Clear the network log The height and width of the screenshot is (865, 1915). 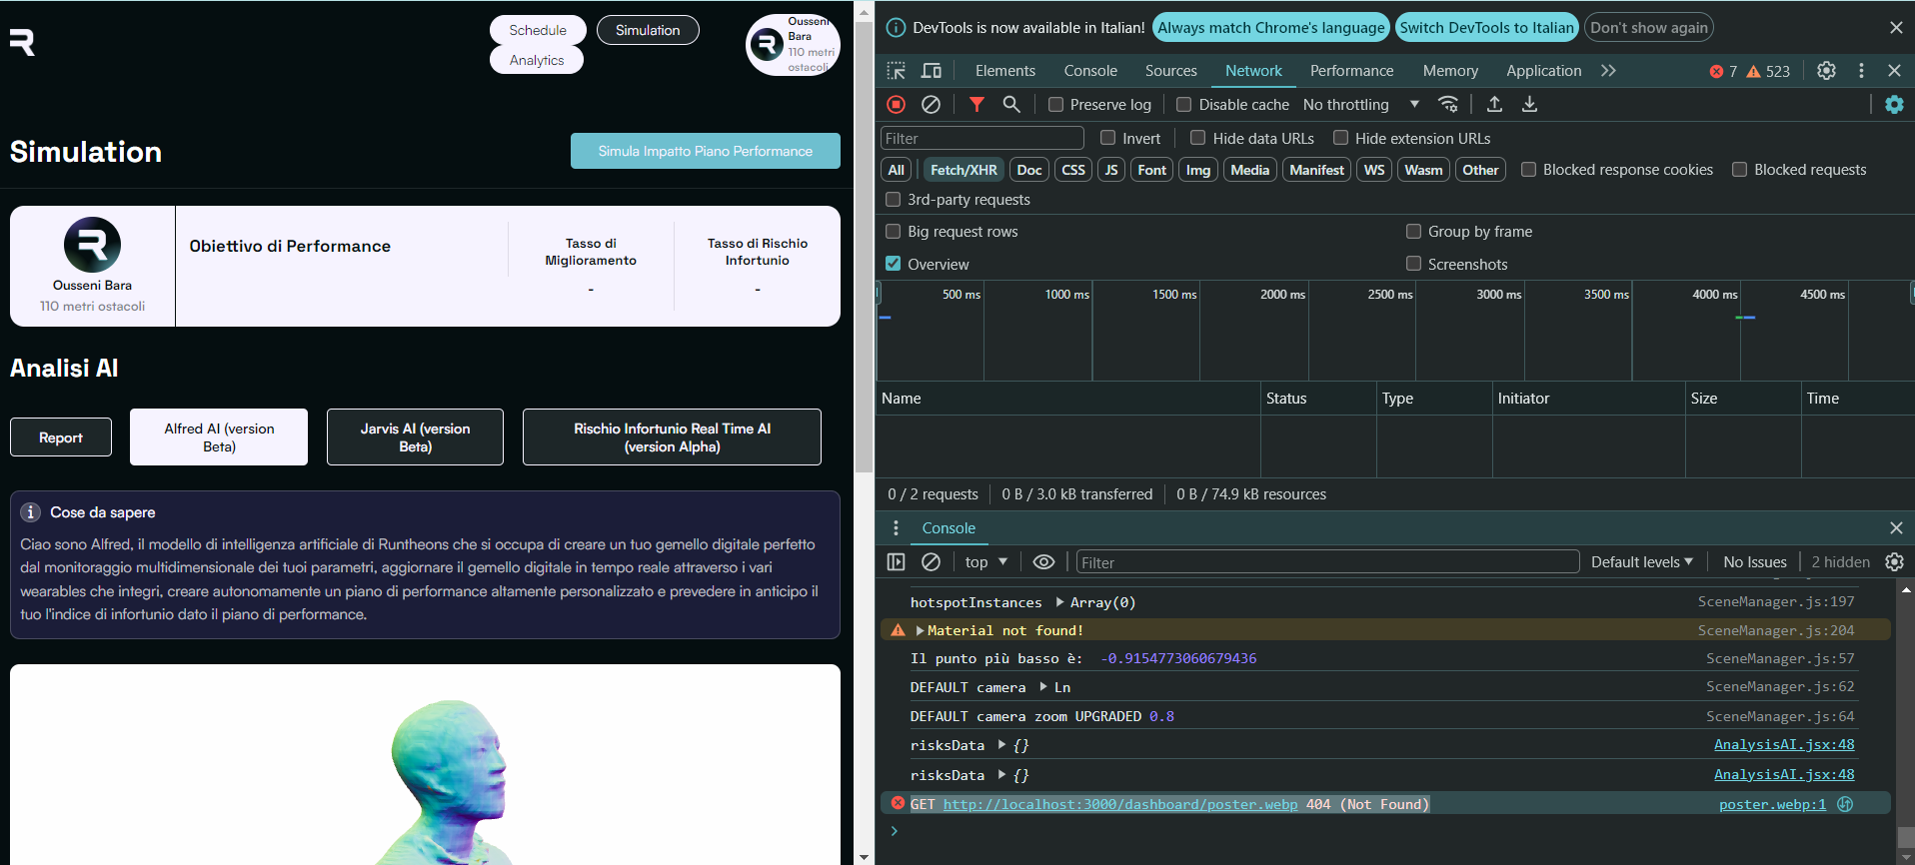pos(931,104)
